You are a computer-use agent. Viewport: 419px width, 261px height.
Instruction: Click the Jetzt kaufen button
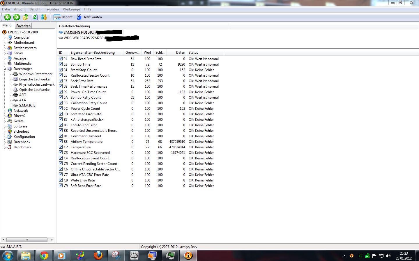89,17
